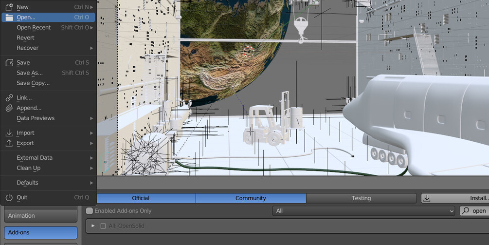This screenshot has width=489, height=245.
Task: Open the All category dropdown
Action: pos(363,211)
